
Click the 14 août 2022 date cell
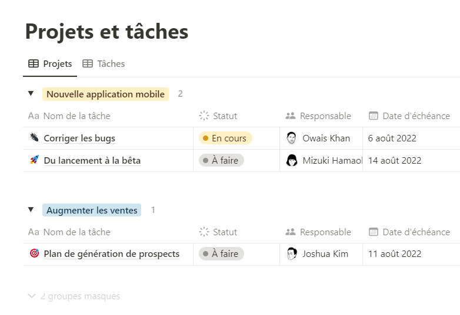point(411,160)
